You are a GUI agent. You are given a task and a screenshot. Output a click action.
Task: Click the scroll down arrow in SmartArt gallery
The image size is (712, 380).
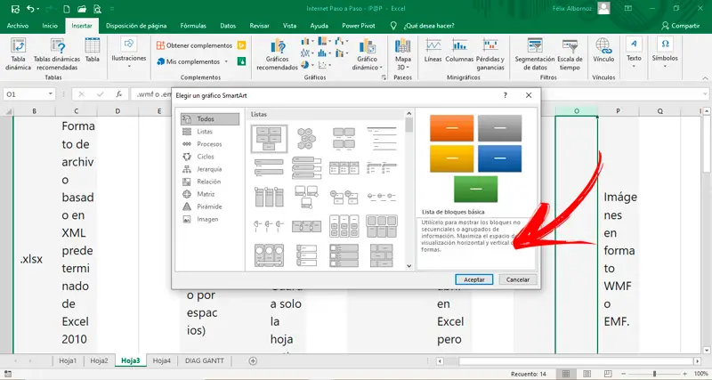tap(409, 266)
